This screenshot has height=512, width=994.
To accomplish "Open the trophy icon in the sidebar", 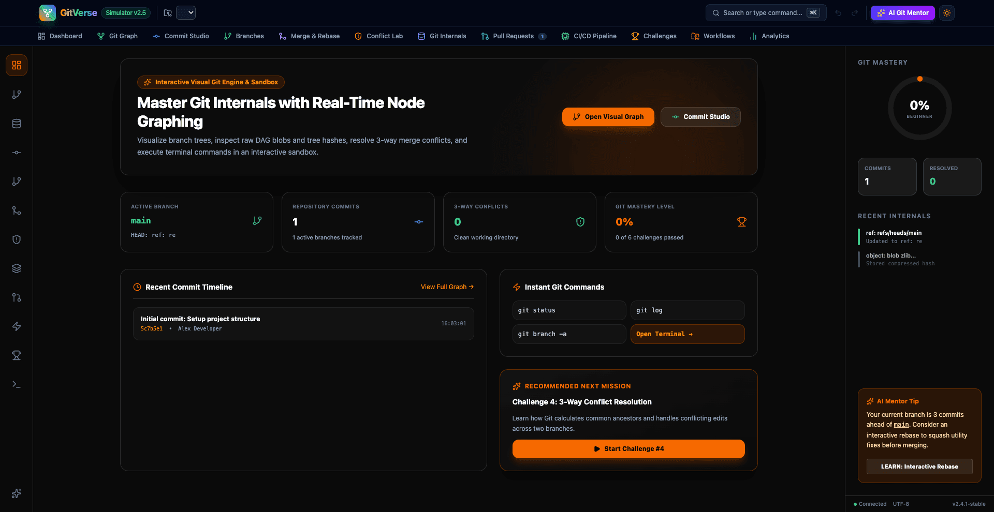I will tap(17, 355).
